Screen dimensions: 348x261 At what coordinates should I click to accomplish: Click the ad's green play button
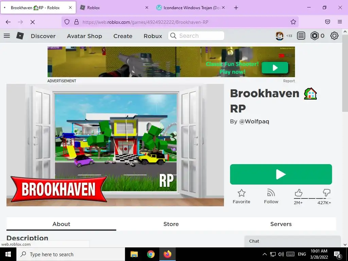275,68
